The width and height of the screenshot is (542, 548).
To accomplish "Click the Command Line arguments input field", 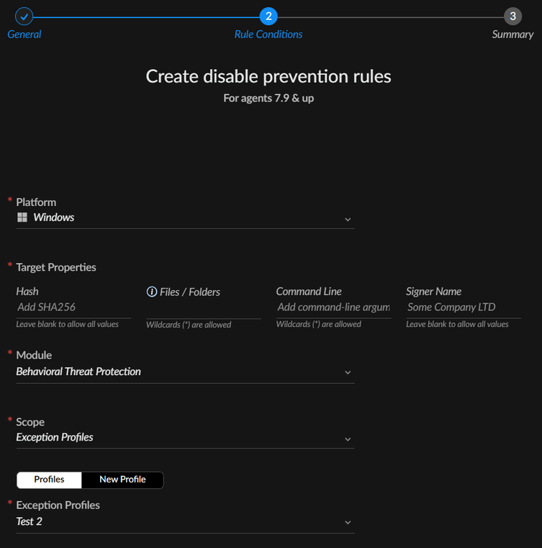I will point(333,307).
